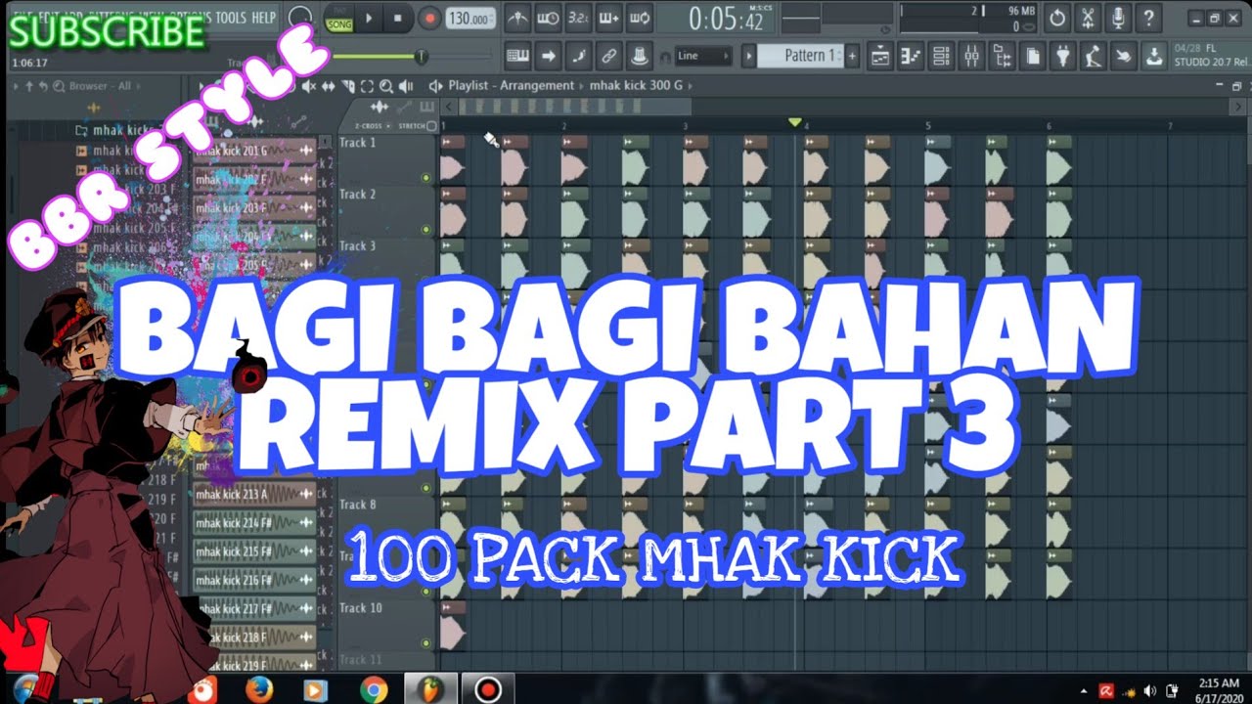Screen dimensions: 1252x704
Task: Click the playlist zoom magnifier tool
Action: click(x=386, y=86)
